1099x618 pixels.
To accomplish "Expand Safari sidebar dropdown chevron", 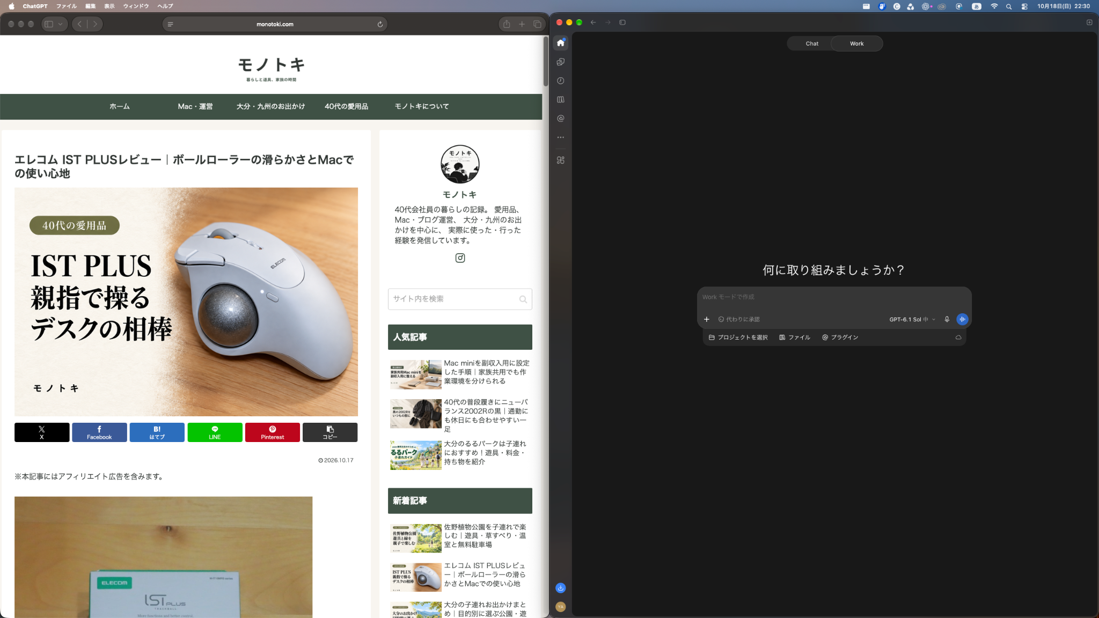I will 61,24.
